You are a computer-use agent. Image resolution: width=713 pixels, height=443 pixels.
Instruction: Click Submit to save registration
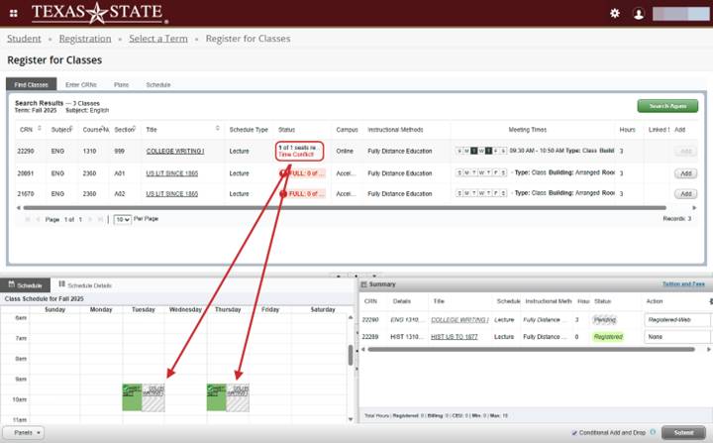pyautogui.click(x=683, y=432)
